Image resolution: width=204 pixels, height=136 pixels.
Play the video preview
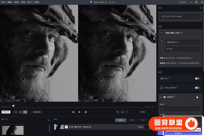click(x=79, y=112)
